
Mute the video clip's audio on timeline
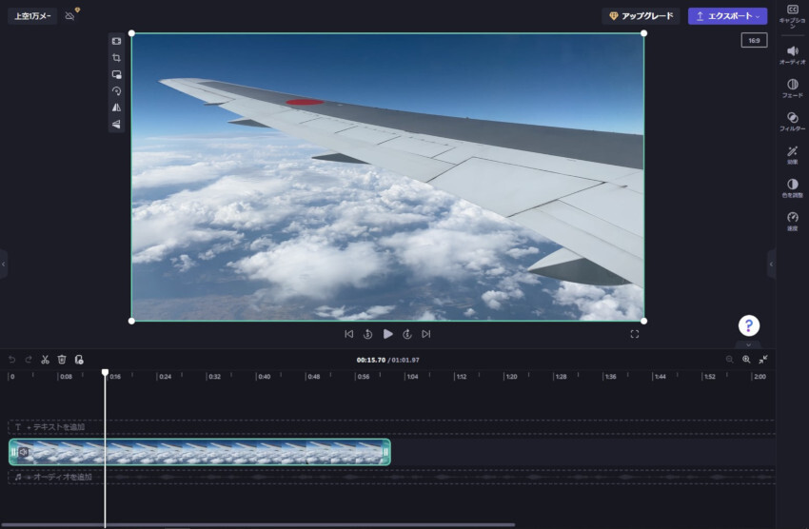pos(24,452)
